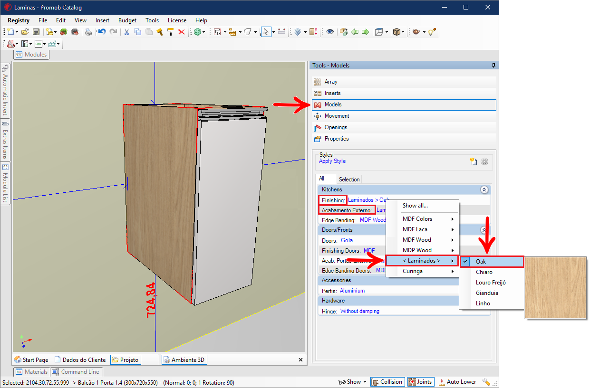Image resolution: width=590 pixels, height=388 pixels.
Task: Copy the selected module
Action: [x=138, y=32]
